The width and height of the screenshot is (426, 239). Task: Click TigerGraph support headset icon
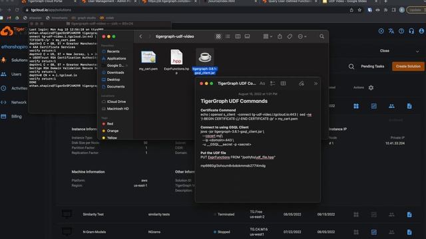pyautogui.click(x=411, y=31)
